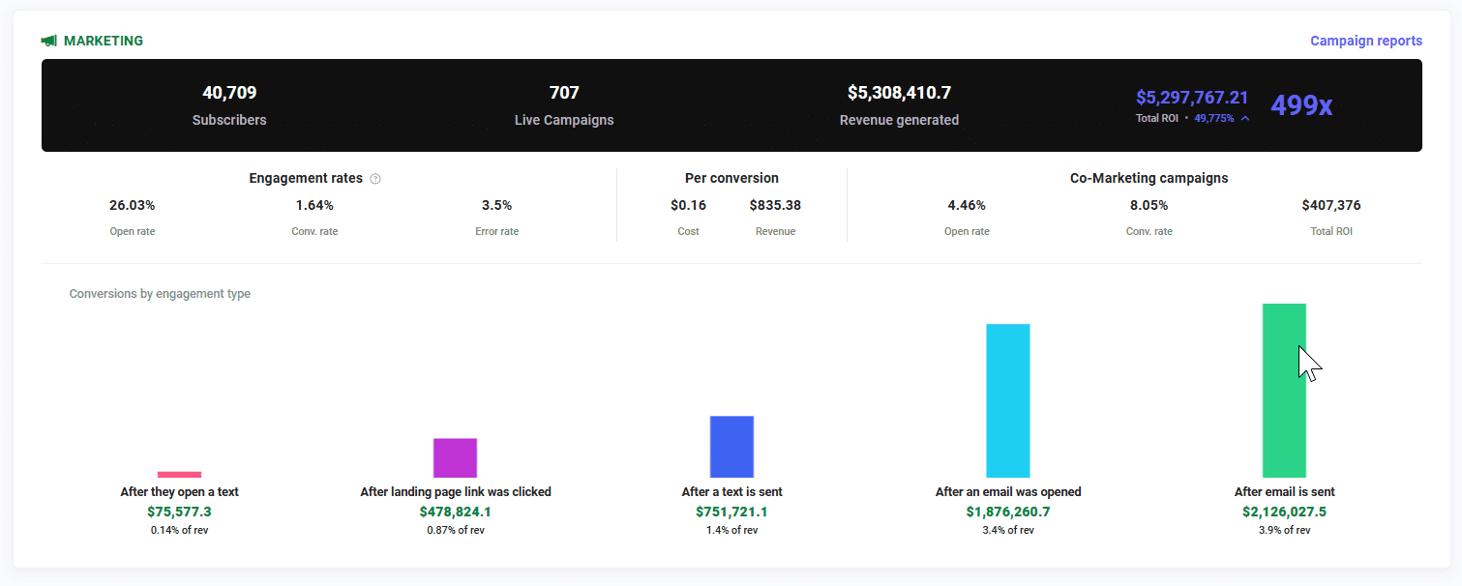Click the $5,308,410.7 revenue generated value
The height and width of the screenshot is (586, 1462).
tap(899, 93)
